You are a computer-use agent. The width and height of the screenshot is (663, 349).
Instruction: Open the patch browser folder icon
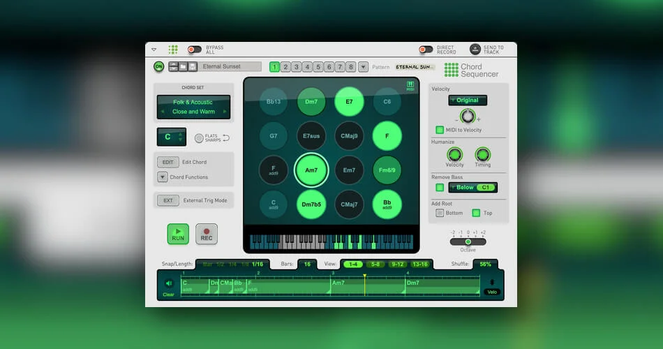tap(183, 66)
